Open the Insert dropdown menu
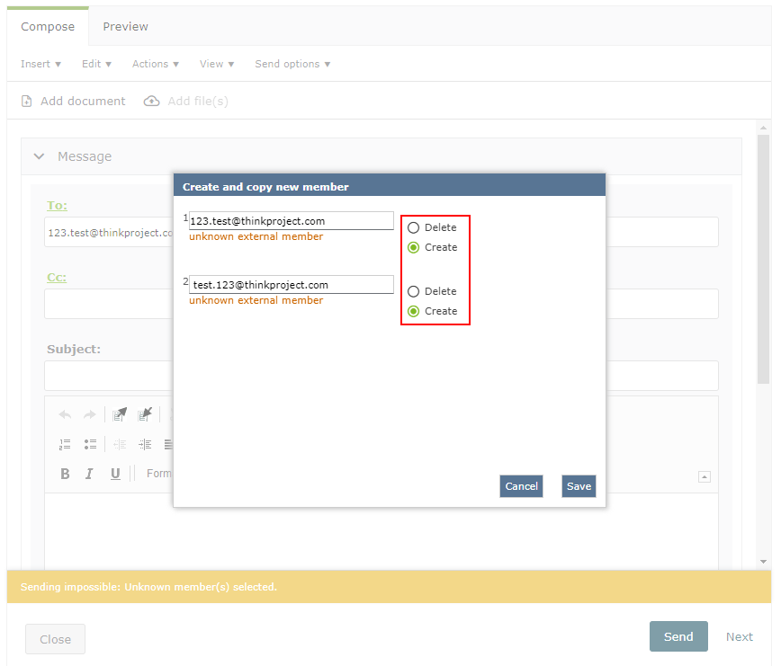781x666 pixels. (x=40, y=64)
